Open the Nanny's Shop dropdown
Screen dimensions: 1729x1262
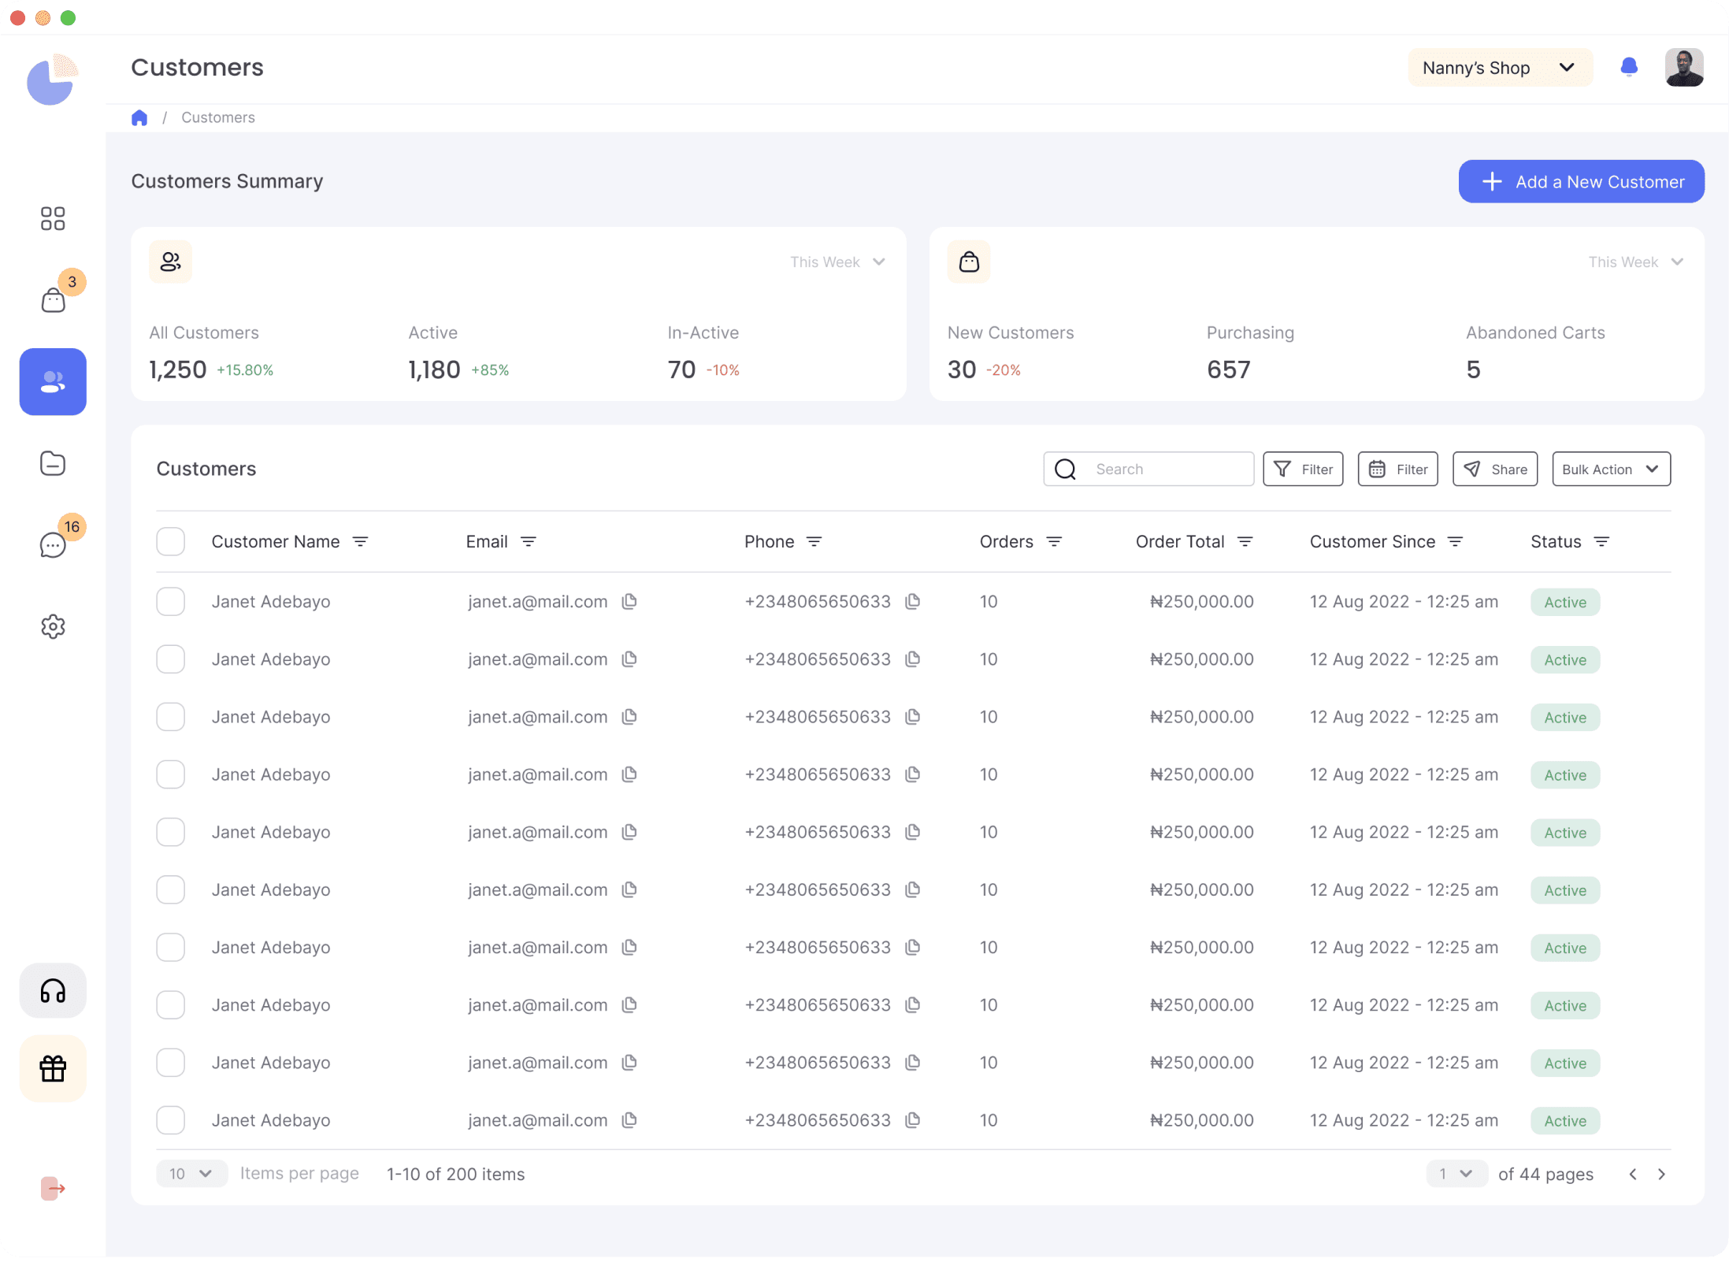point(1499,68)
